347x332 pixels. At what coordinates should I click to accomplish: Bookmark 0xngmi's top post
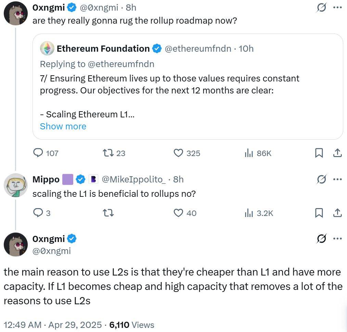[x=319, y=153]
